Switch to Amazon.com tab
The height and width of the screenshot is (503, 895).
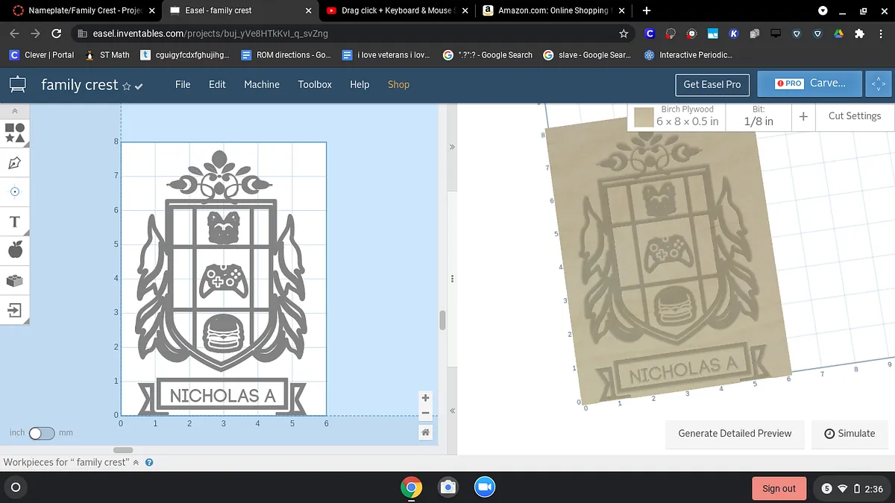click(553, 10)
